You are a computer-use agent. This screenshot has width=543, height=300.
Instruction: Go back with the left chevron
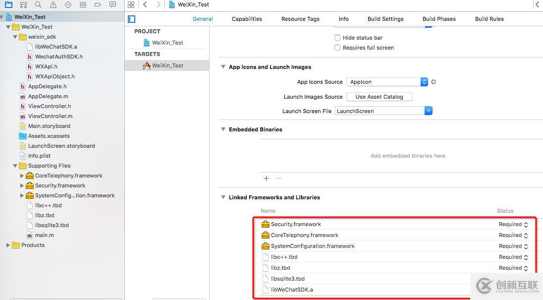tap(146, 4)
